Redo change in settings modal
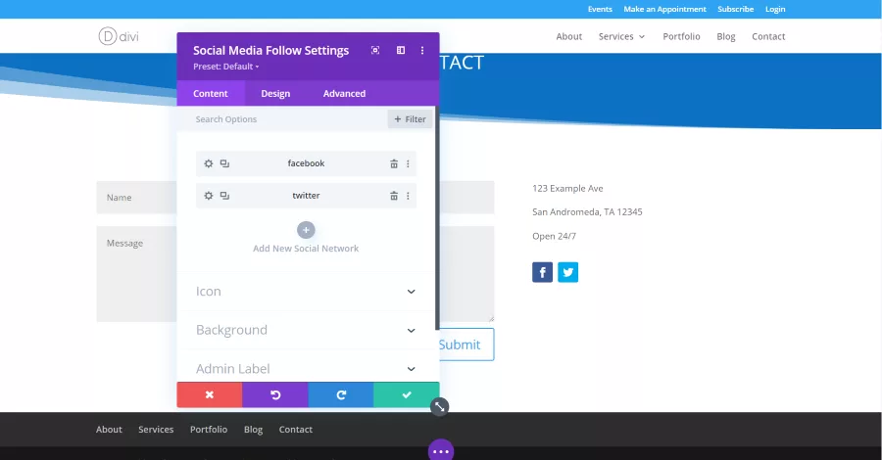Screen dimensions: 882x460 pos(341,394)
